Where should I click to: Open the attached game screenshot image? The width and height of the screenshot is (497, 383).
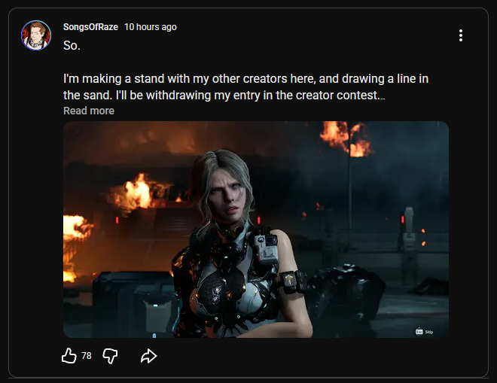click(x=256, y=229)
